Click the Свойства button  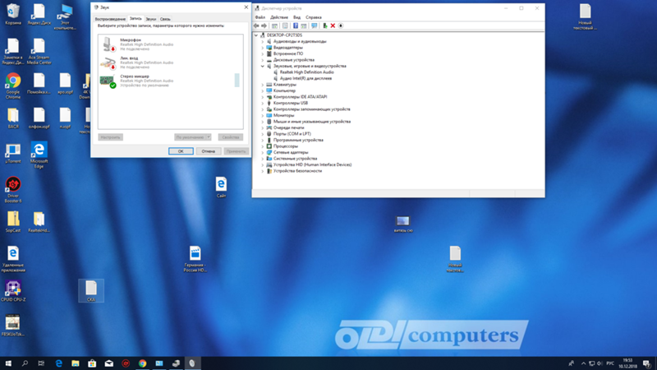pyautogui.click(x=231, y=137)
